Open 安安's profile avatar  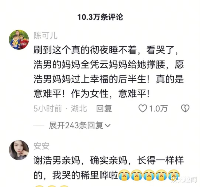click(x=19, y=150)
